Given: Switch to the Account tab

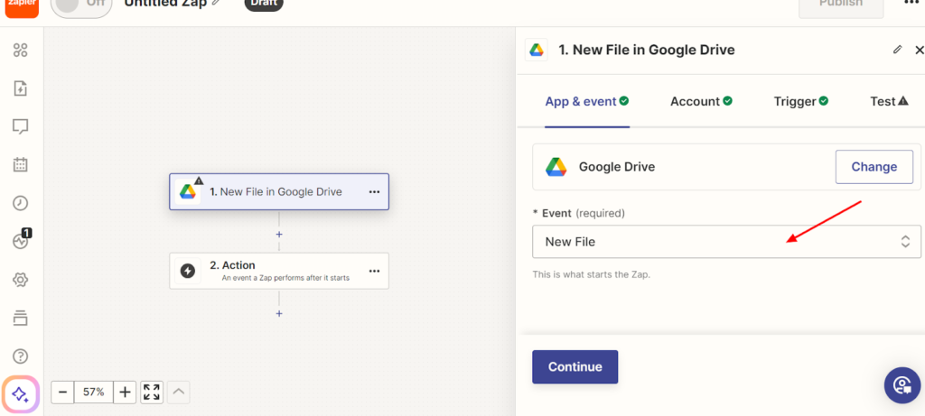Looking at the screenshot, I should coord(700,101).
